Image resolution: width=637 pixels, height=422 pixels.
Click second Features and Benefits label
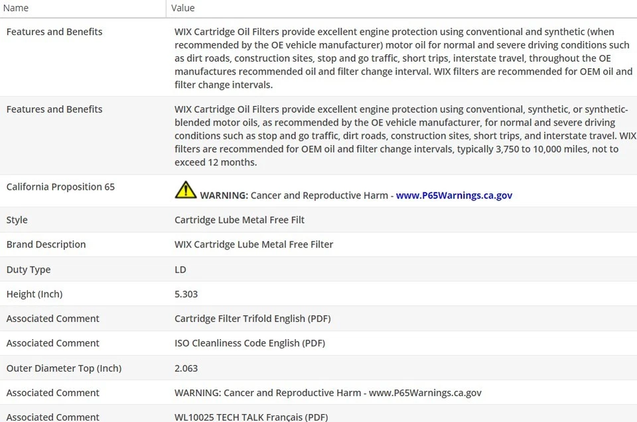(54, 109)
